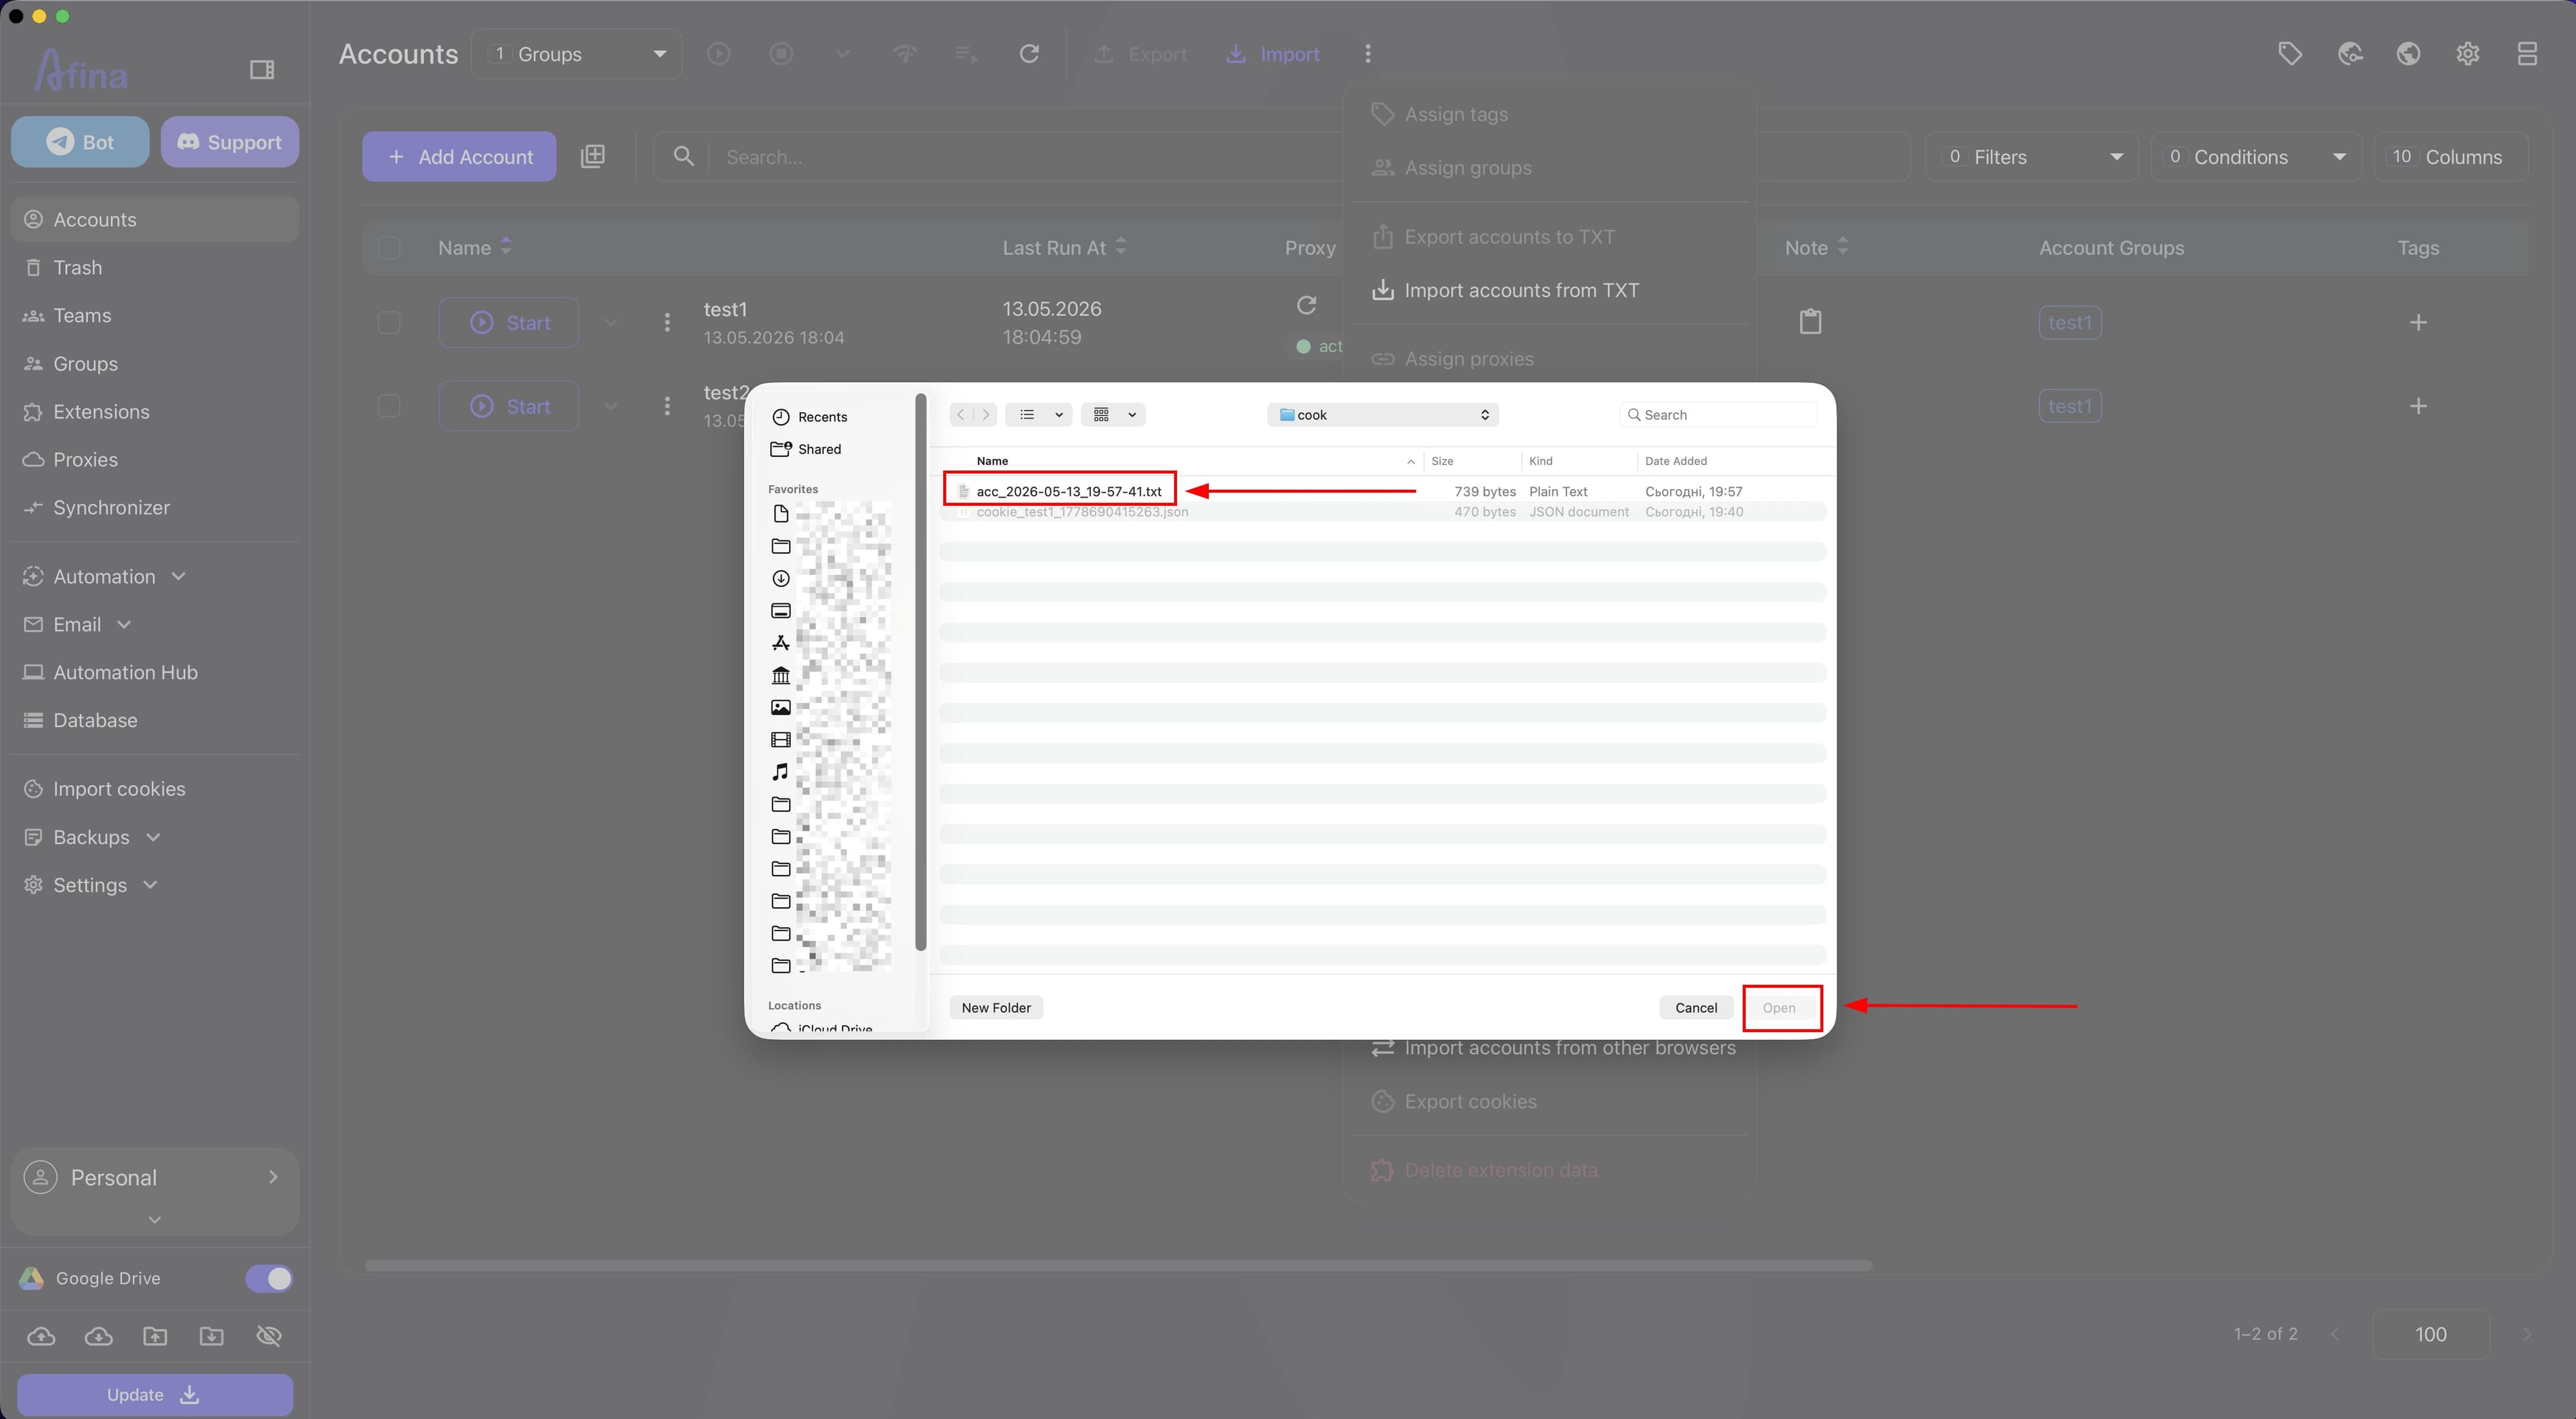
Task: Check the test2 account row checkbox
Action: click(x=389, y=406)
